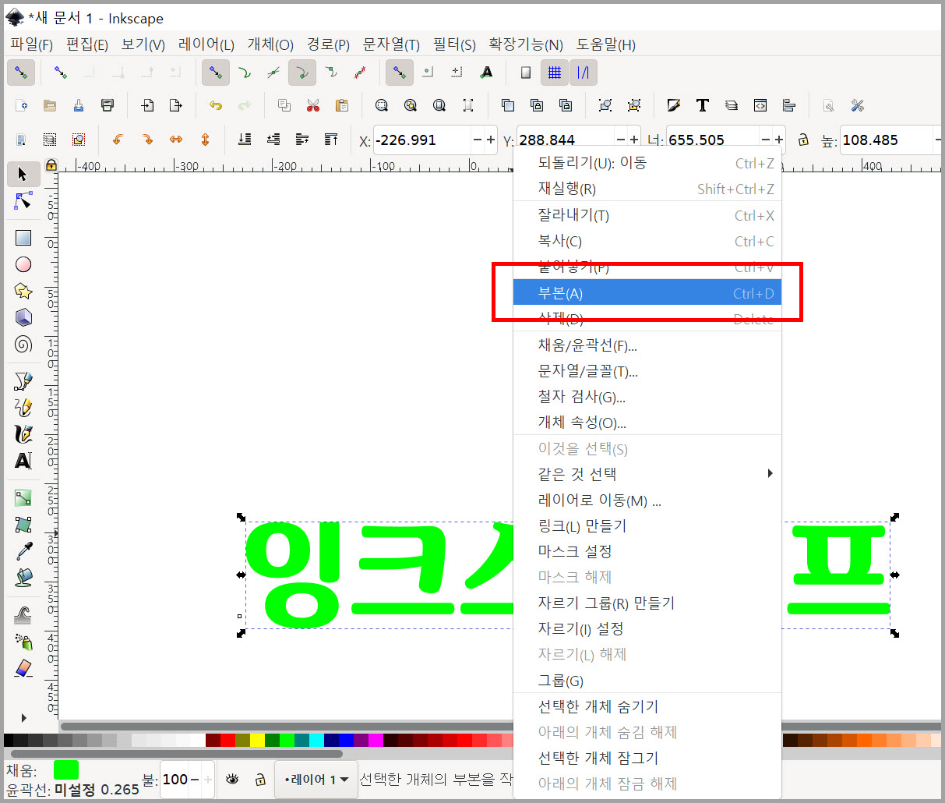This screenshot has width=945, height=803.
Task: Select the Node edit tool
Action: click(23, 200)
